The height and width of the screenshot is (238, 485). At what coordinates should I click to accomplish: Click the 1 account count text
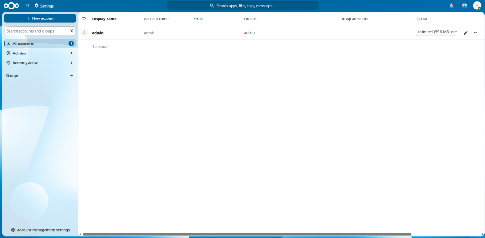tap(100, 47)
